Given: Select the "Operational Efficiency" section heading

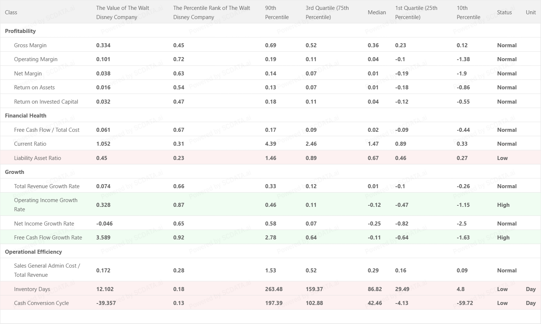Looking at the screenshot, I should 33,252.
